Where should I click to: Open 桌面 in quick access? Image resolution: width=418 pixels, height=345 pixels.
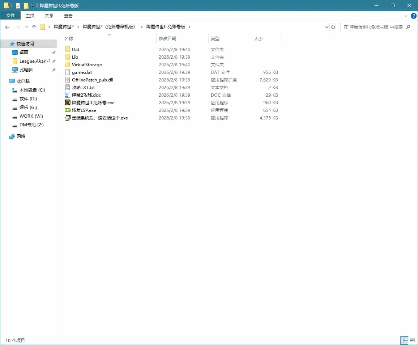pyautogui.click(x=24, y=52)
